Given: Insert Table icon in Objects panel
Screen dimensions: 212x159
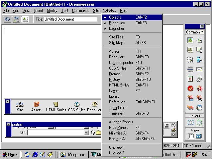Looking at the screenshot, I should tap(190, 50).
